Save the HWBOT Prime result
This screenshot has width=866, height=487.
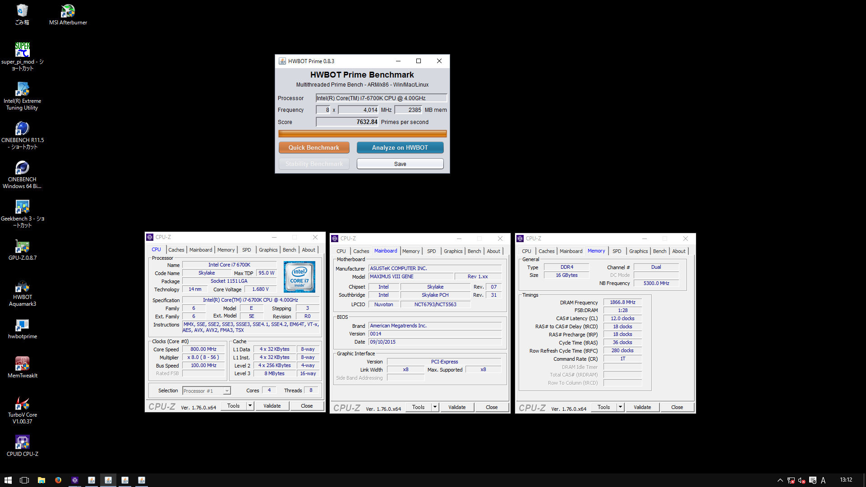(x=400, y=164)
